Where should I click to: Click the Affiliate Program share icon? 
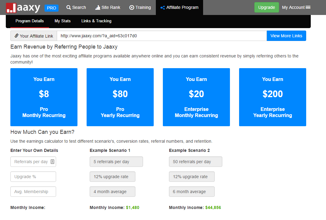(163, 8)
